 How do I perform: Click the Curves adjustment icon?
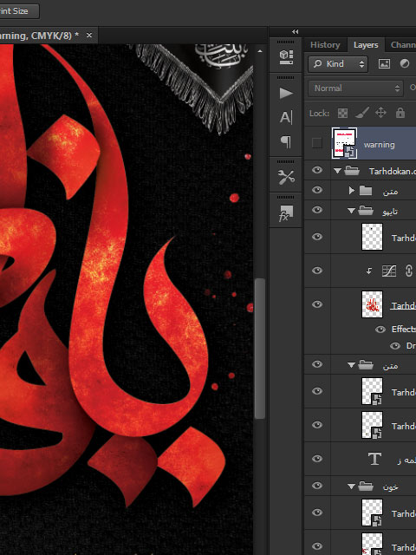(x=389, y=271)
